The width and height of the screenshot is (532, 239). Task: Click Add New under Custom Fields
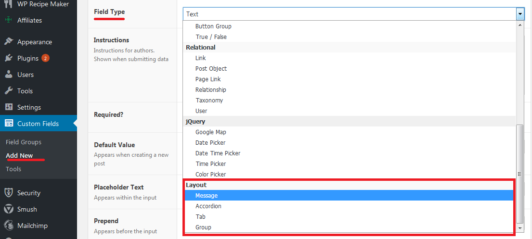pos(19,156)
